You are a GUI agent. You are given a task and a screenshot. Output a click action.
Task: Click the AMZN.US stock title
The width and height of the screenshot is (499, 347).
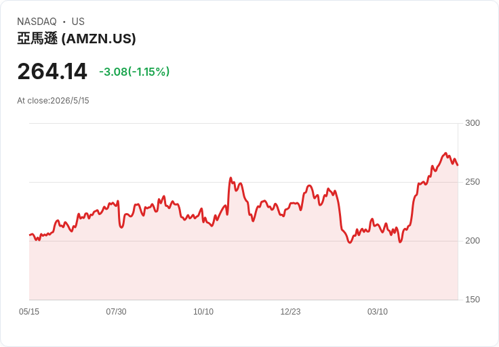[x=77, y=39]
